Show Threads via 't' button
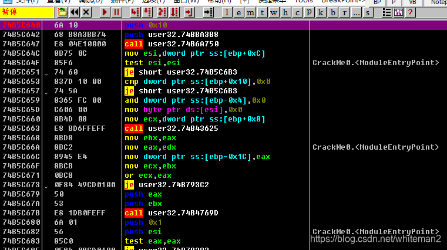The height and width of the screenshot is (250, 447). click(x=262, y=12)
